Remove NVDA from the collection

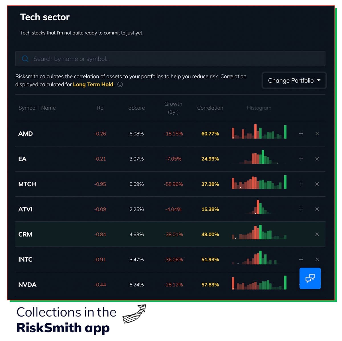317,285
